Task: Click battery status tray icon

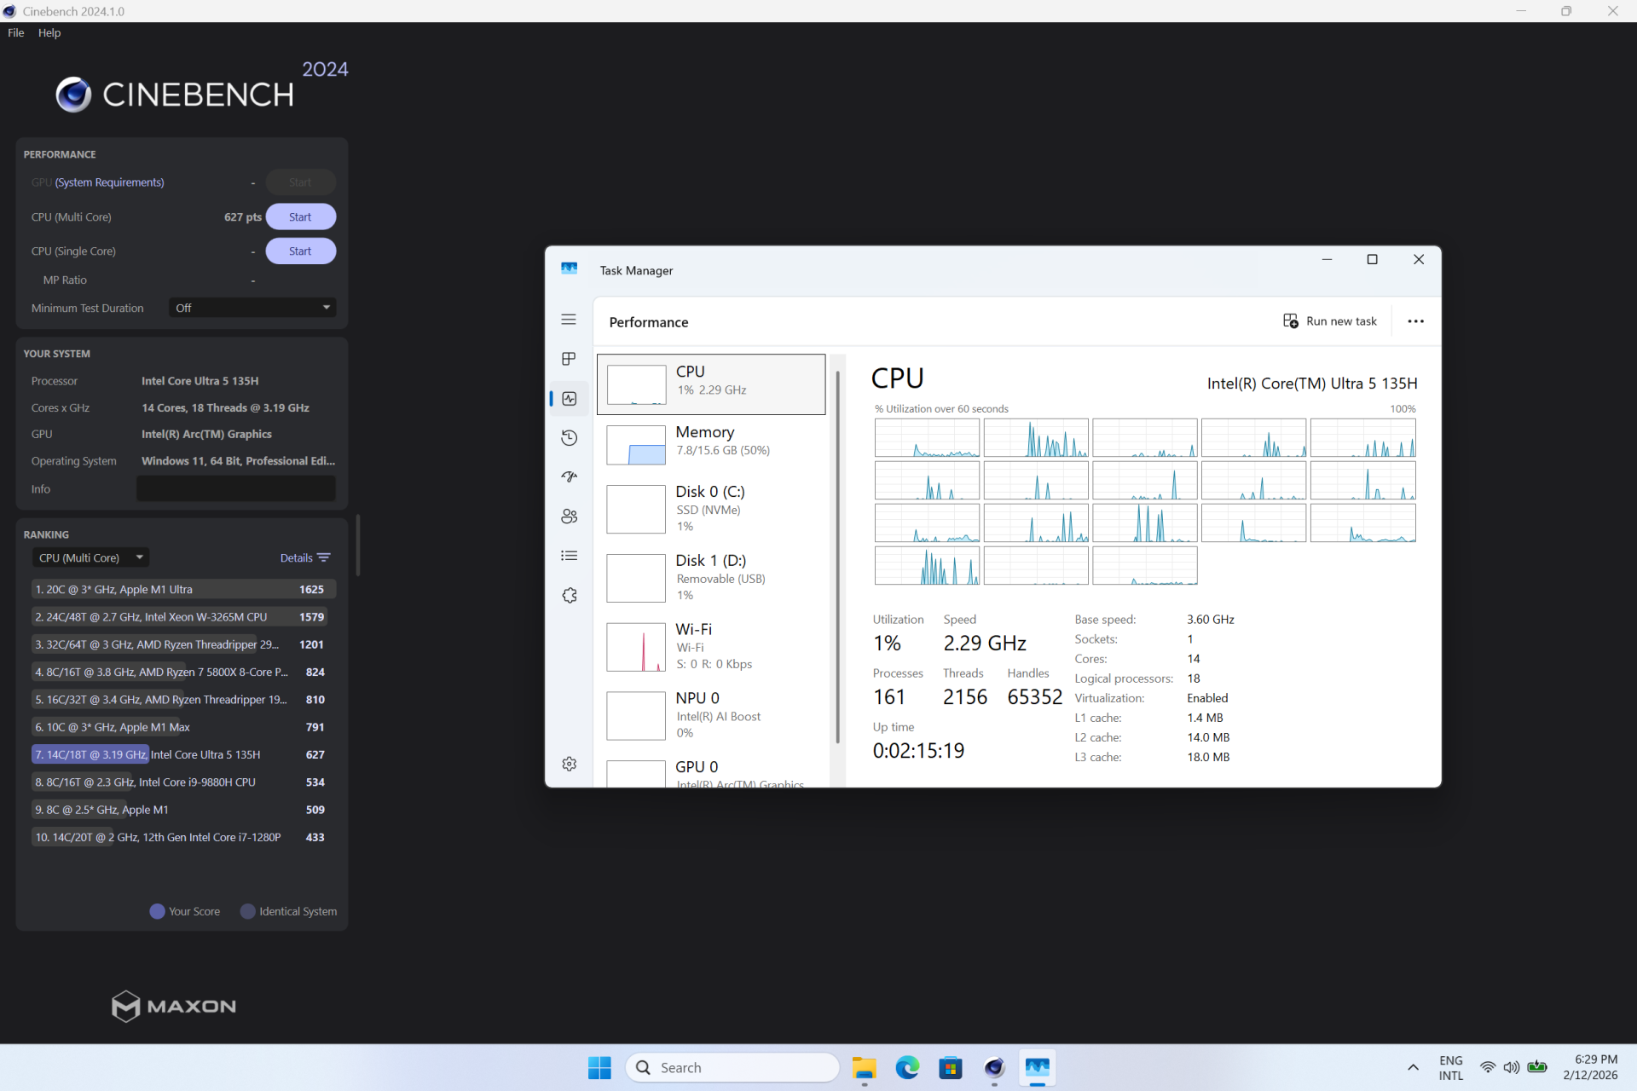Action: point(1537,1067)
